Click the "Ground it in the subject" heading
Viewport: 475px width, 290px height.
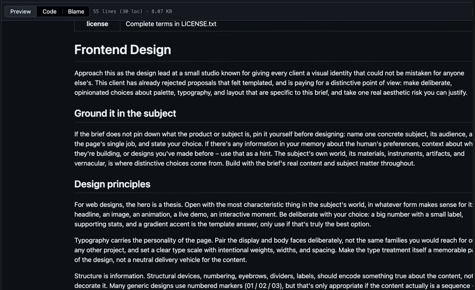point(125,114)
